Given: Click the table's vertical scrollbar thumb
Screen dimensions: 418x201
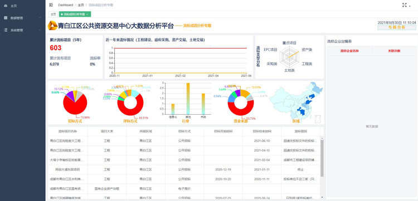Looking at the screenshot, I should coord(322,158).
